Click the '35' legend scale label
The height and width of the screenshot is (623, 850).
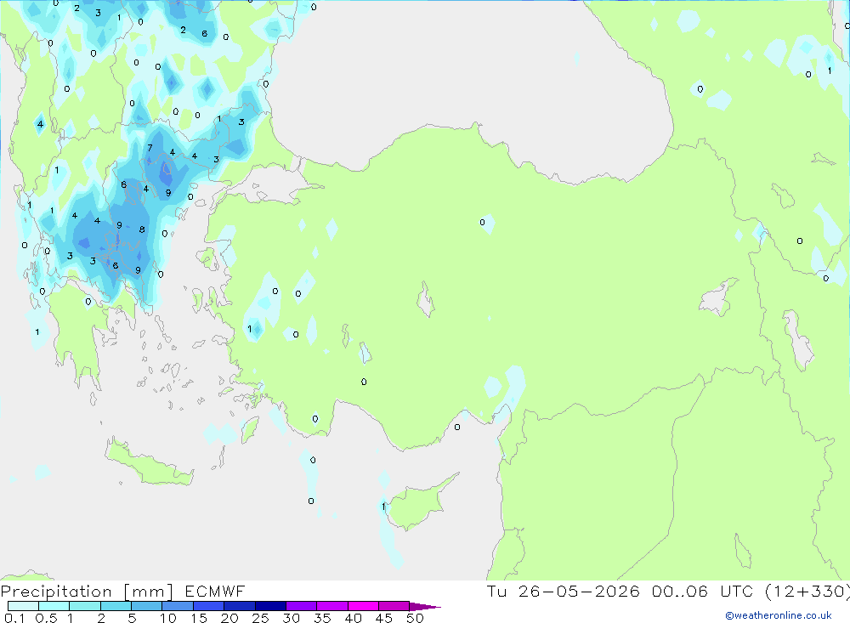322,618
